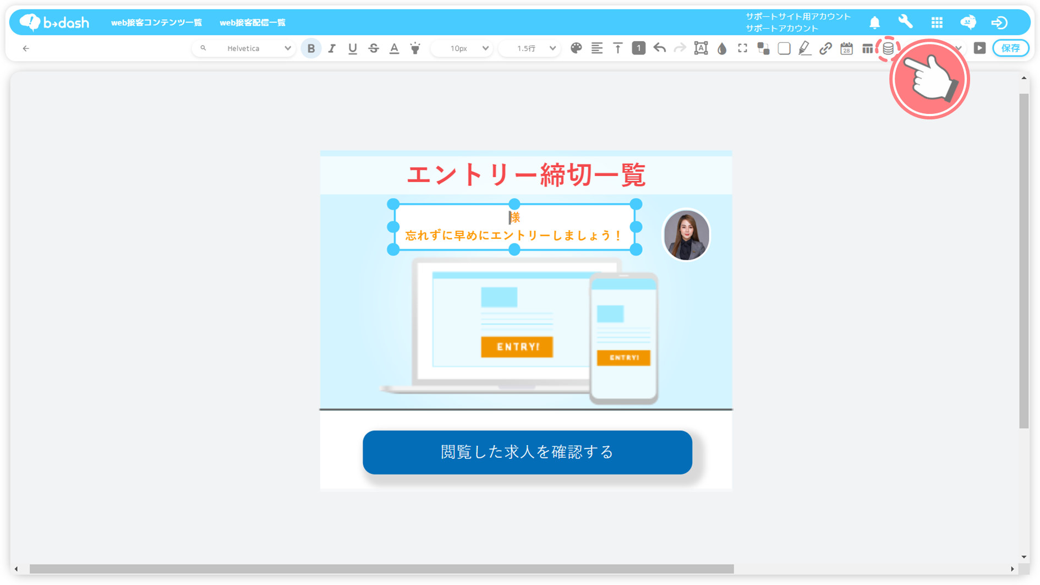Image resolution: width=1040 pixels, height=585 pixels.
Task: Insert a link with the chain icon
Action: [825, 48]
